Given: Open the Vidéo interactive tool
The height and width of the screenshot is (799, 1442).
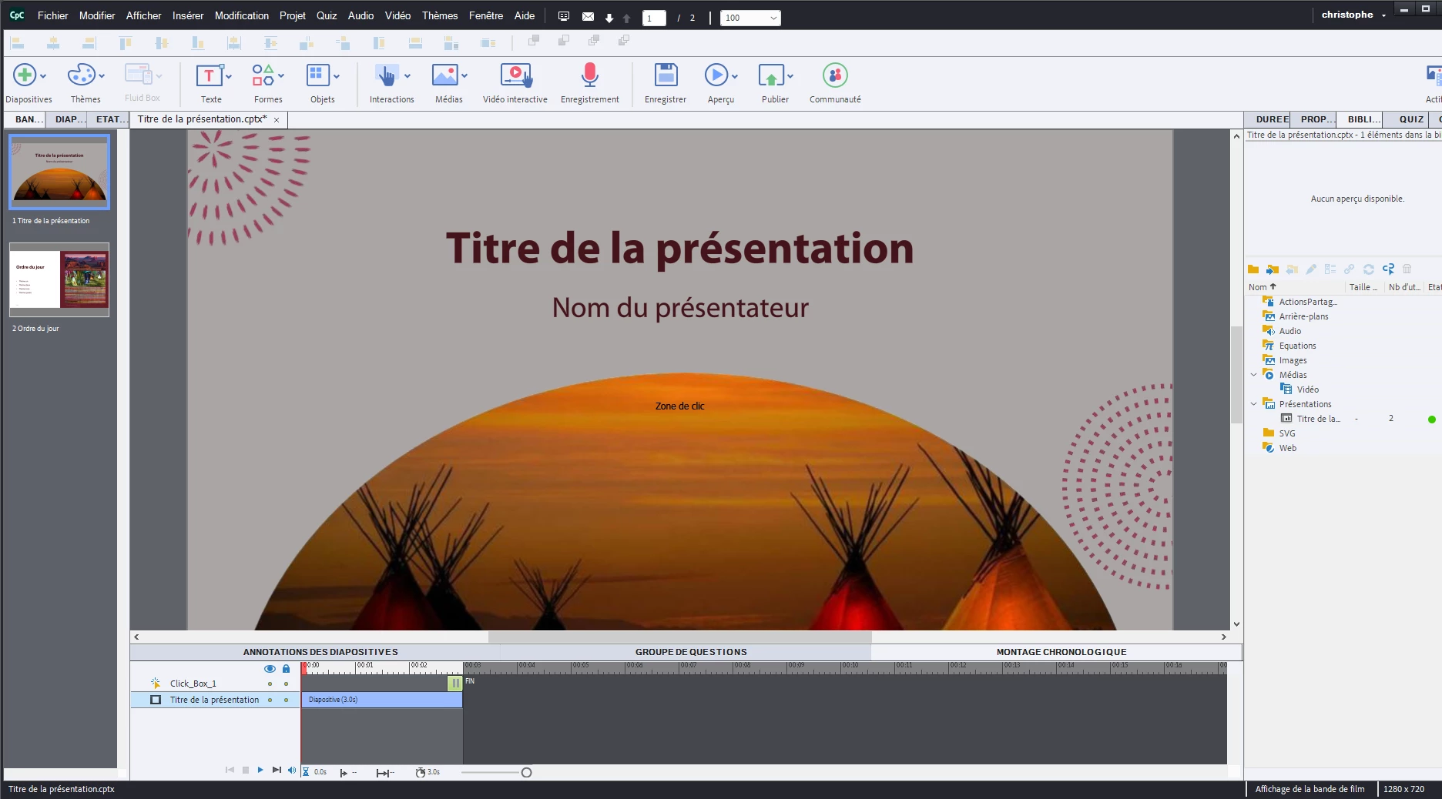Looking at the screenshot, I should click(515, 75).
